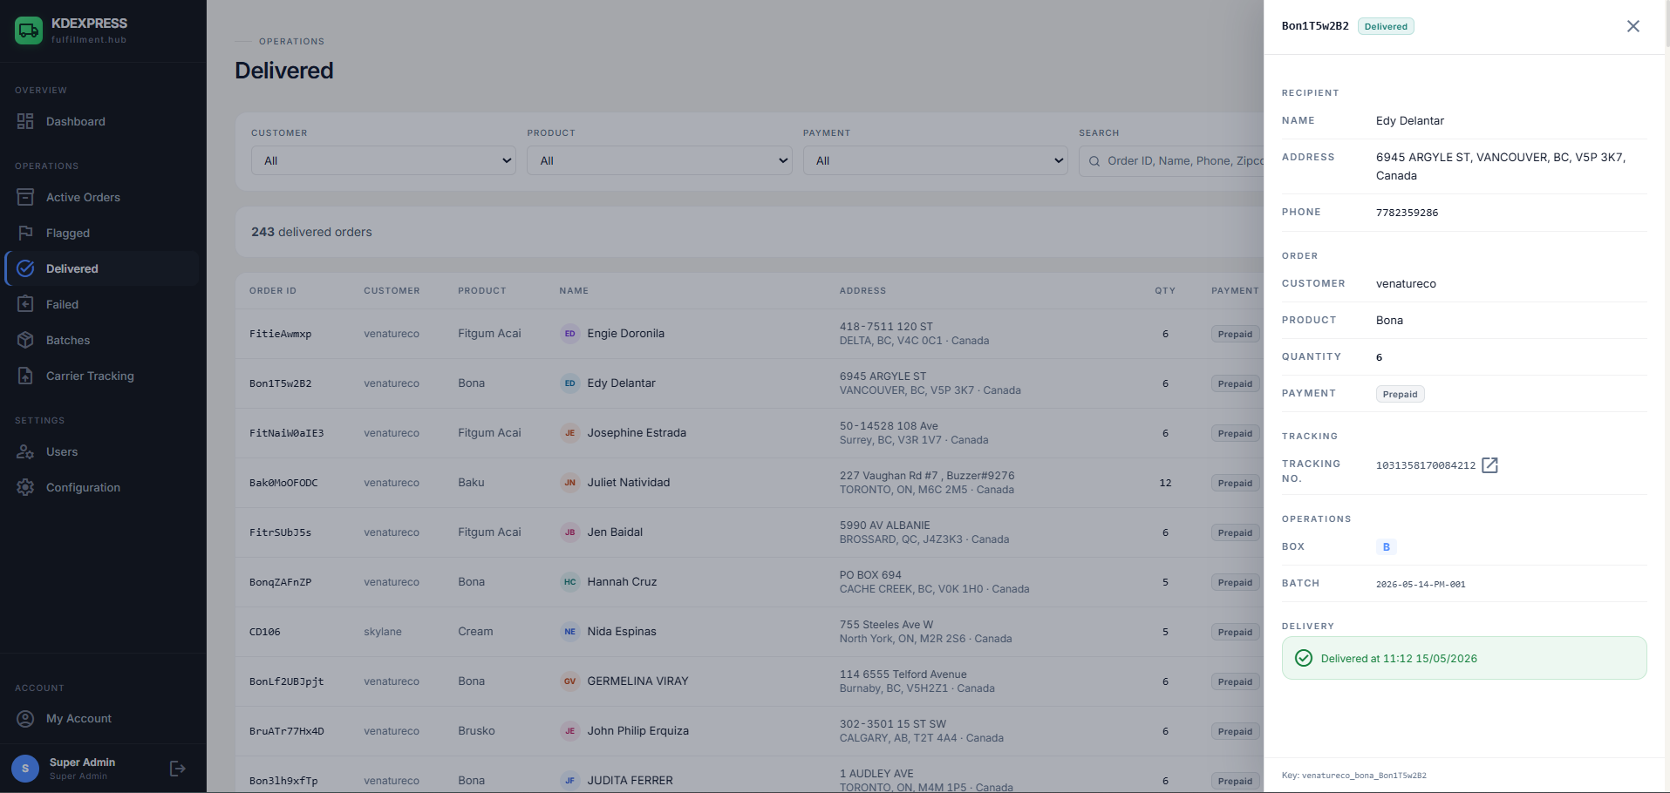This screenshot has height=793, width=1670.
Task: Click the skylane customer cell
Action: click(x=383, y=632)
